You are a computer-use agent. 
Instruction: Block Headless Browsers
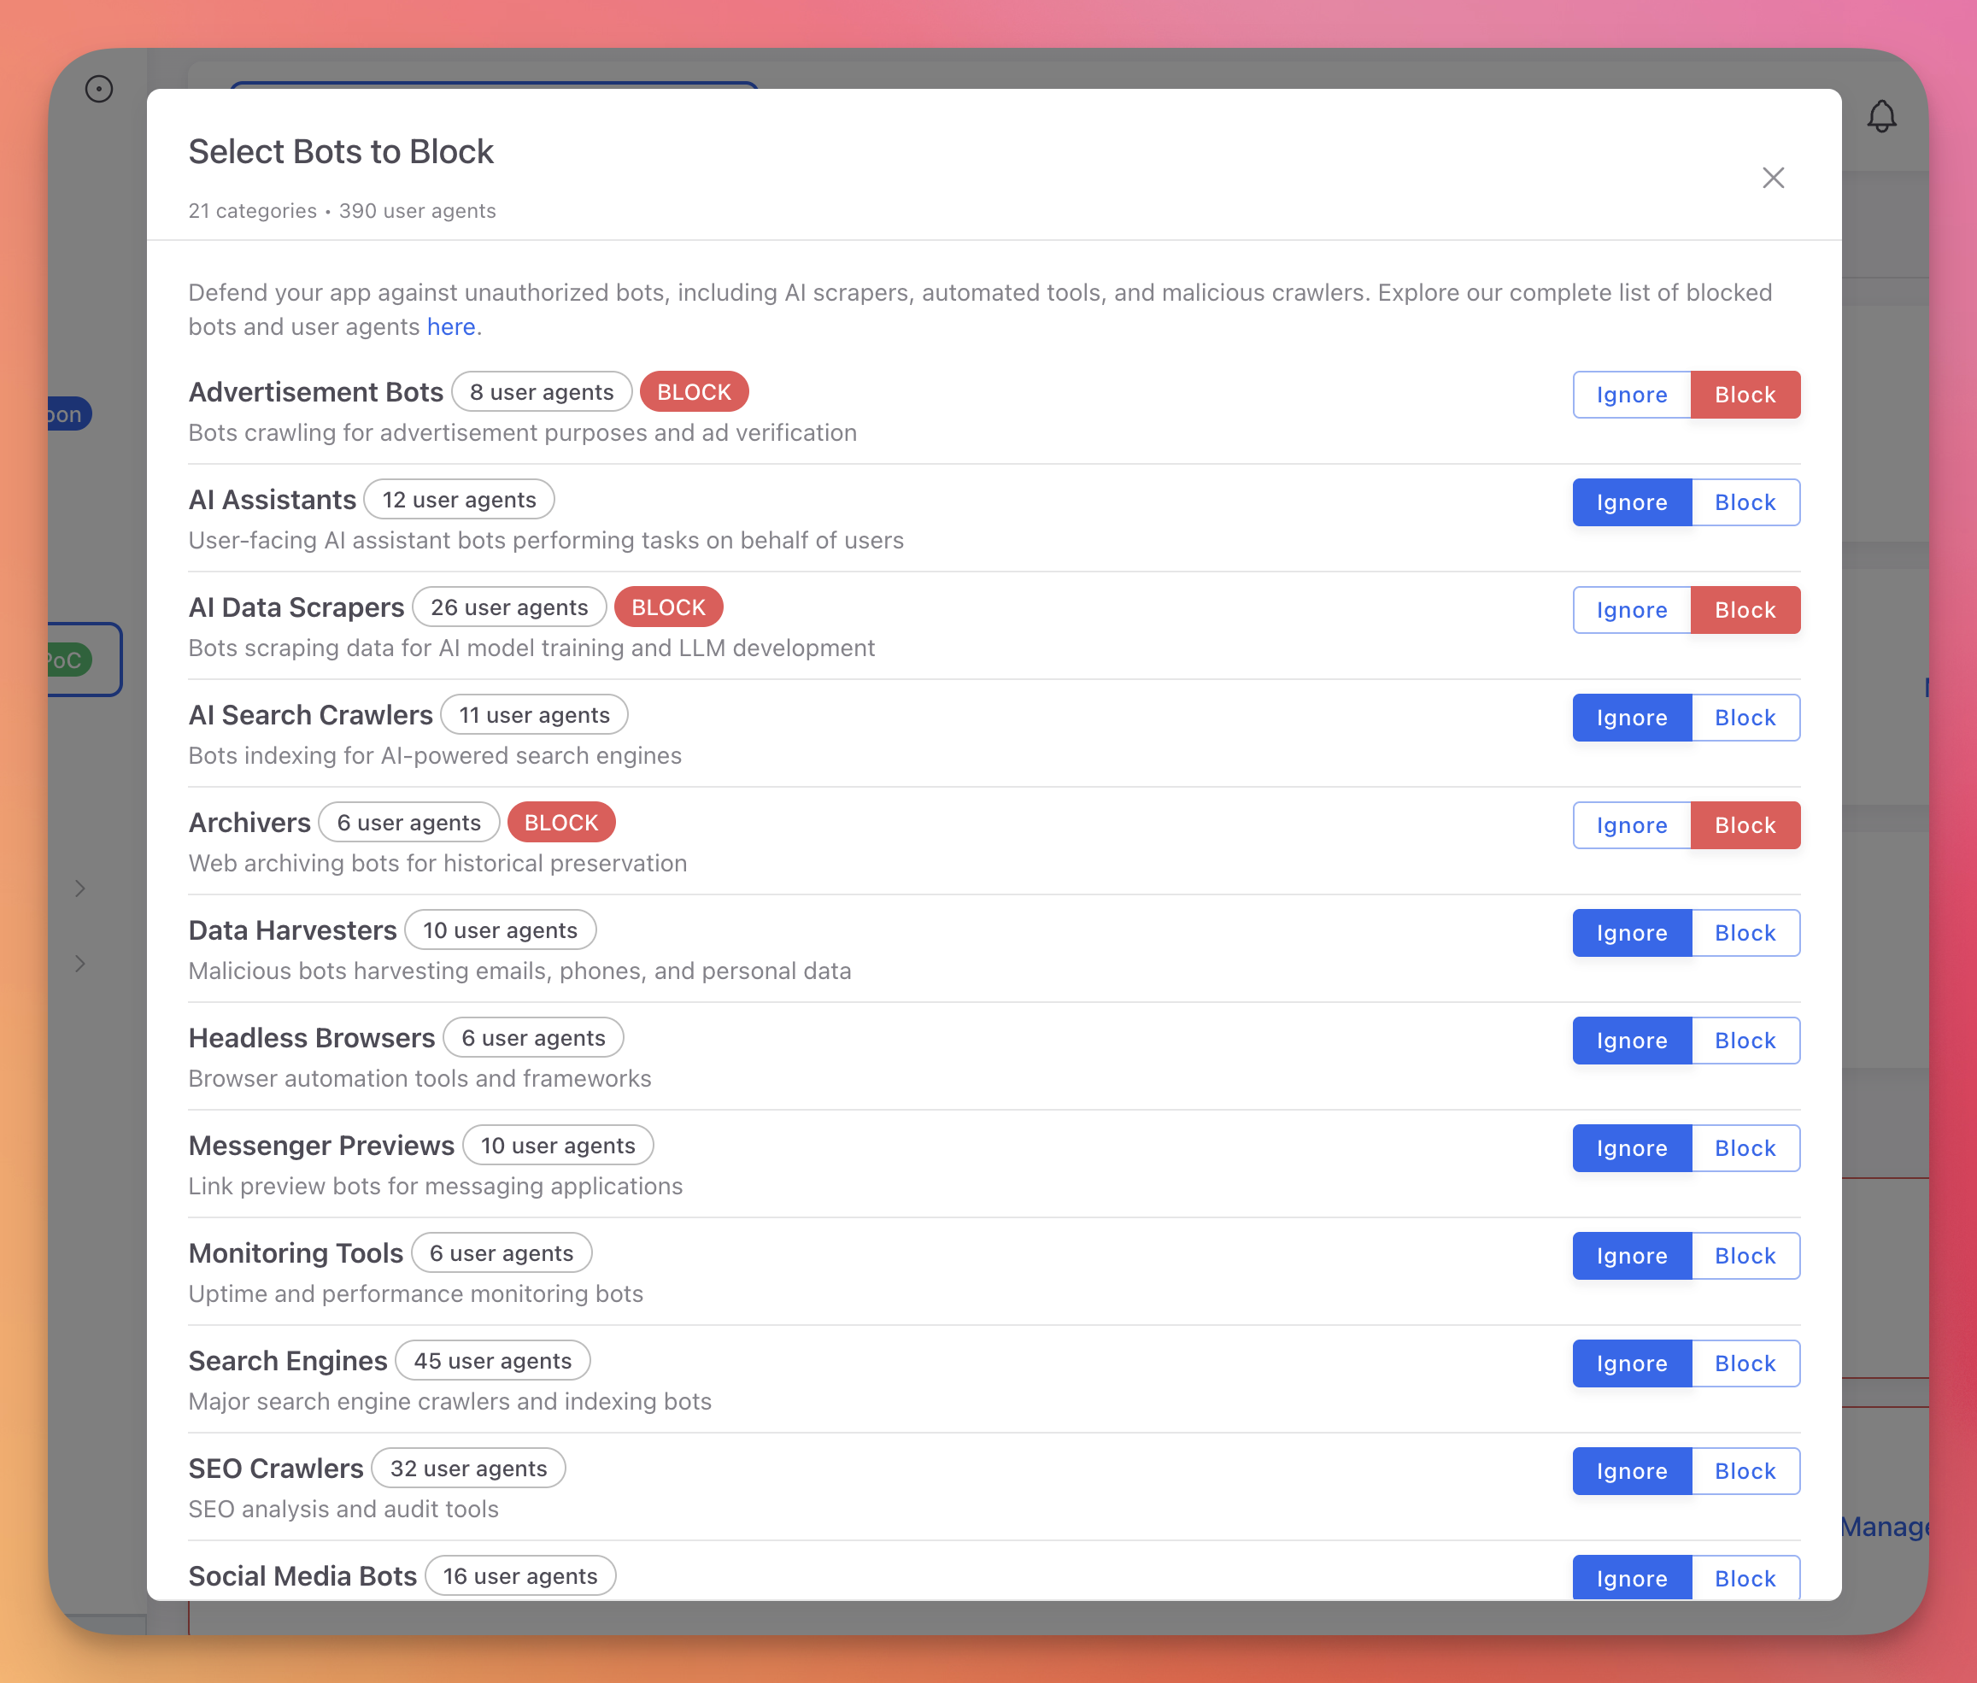pos(1745,1040)
